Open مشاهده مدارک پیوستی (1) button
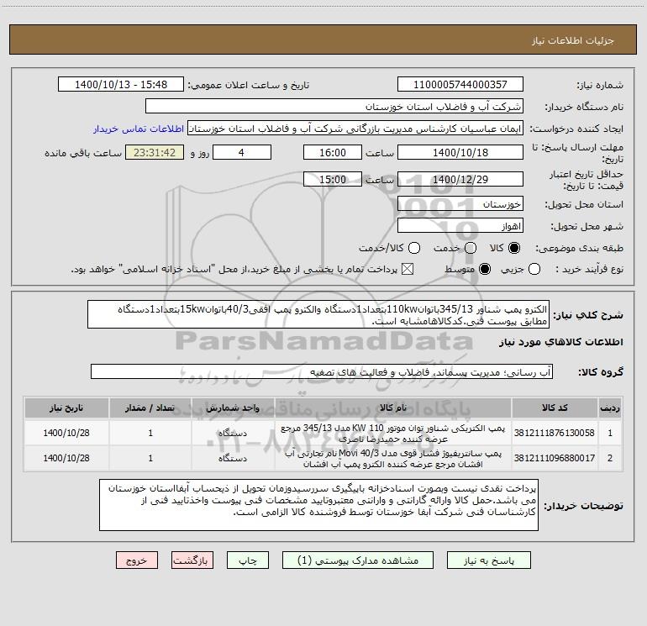Screen dimensions: 647x626 [358, 560]
